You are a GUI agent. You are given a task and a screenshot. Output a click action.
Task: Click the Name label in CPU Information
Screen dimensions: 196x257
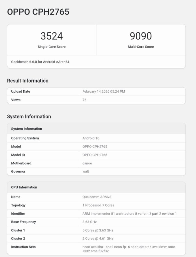coord(16,197)
